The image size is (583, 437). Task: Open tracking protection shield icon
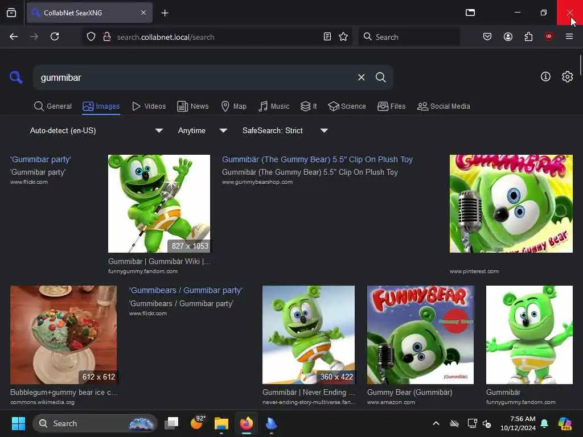[91, 37]
